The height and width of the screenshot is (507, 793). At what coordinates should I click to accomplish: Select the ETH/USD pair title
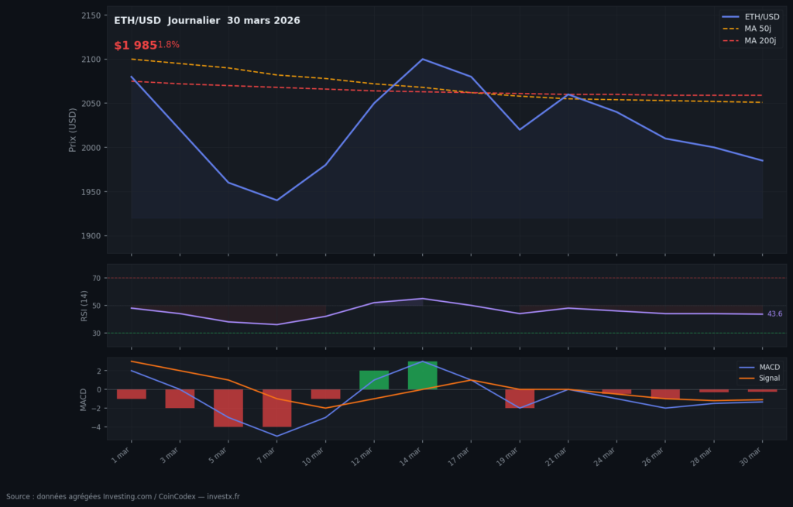click(x=137, y=20)
